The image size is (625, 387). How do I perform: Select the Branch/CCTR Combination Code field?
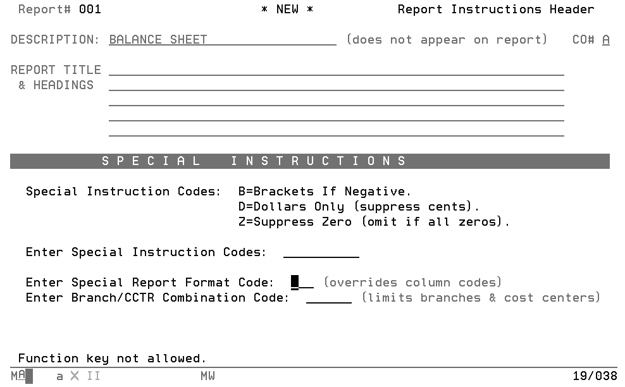(329, 298)
